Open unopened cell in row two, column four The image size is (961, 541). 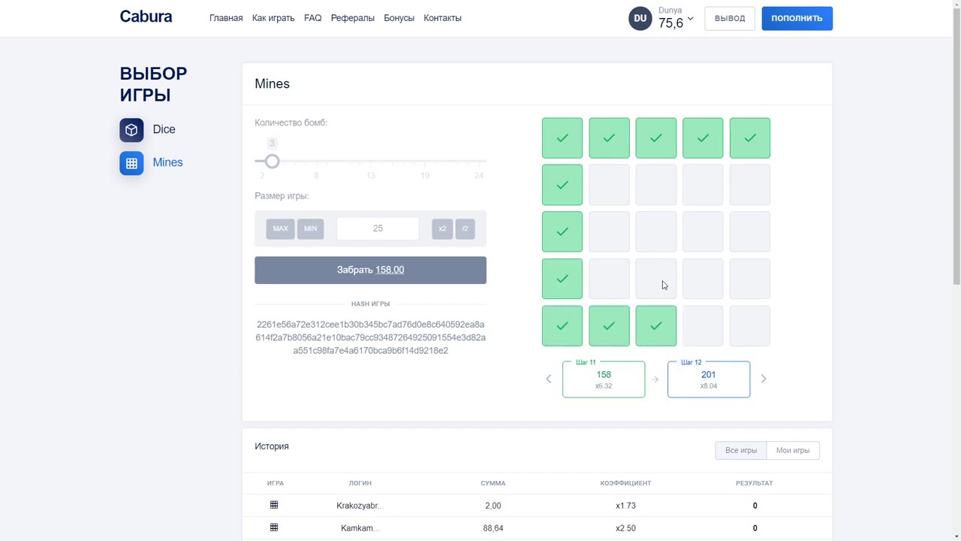click(x=703, y=185)
